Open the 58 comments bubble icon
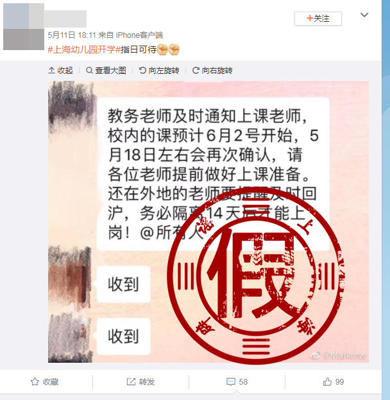Screen dimensions: 390x400 [231, 381]
